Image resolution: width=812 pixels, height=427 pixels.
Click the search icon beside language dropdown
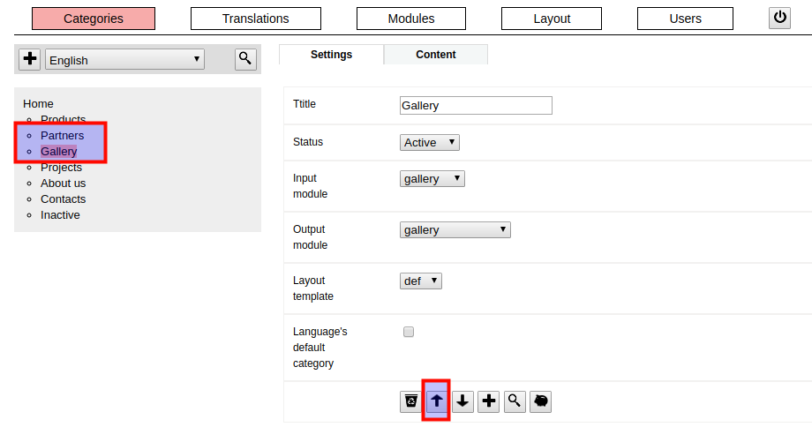(245, 59)
